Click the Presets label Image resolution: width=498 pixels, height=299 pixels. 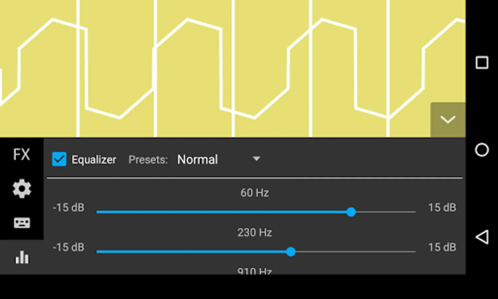pyautogui.click(x=148, y=160)
